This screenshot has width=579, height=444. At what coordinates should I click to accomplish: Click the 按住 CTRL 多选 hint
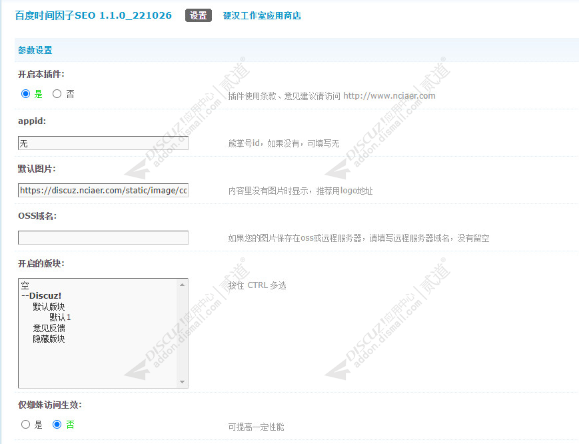coord(257,285)
